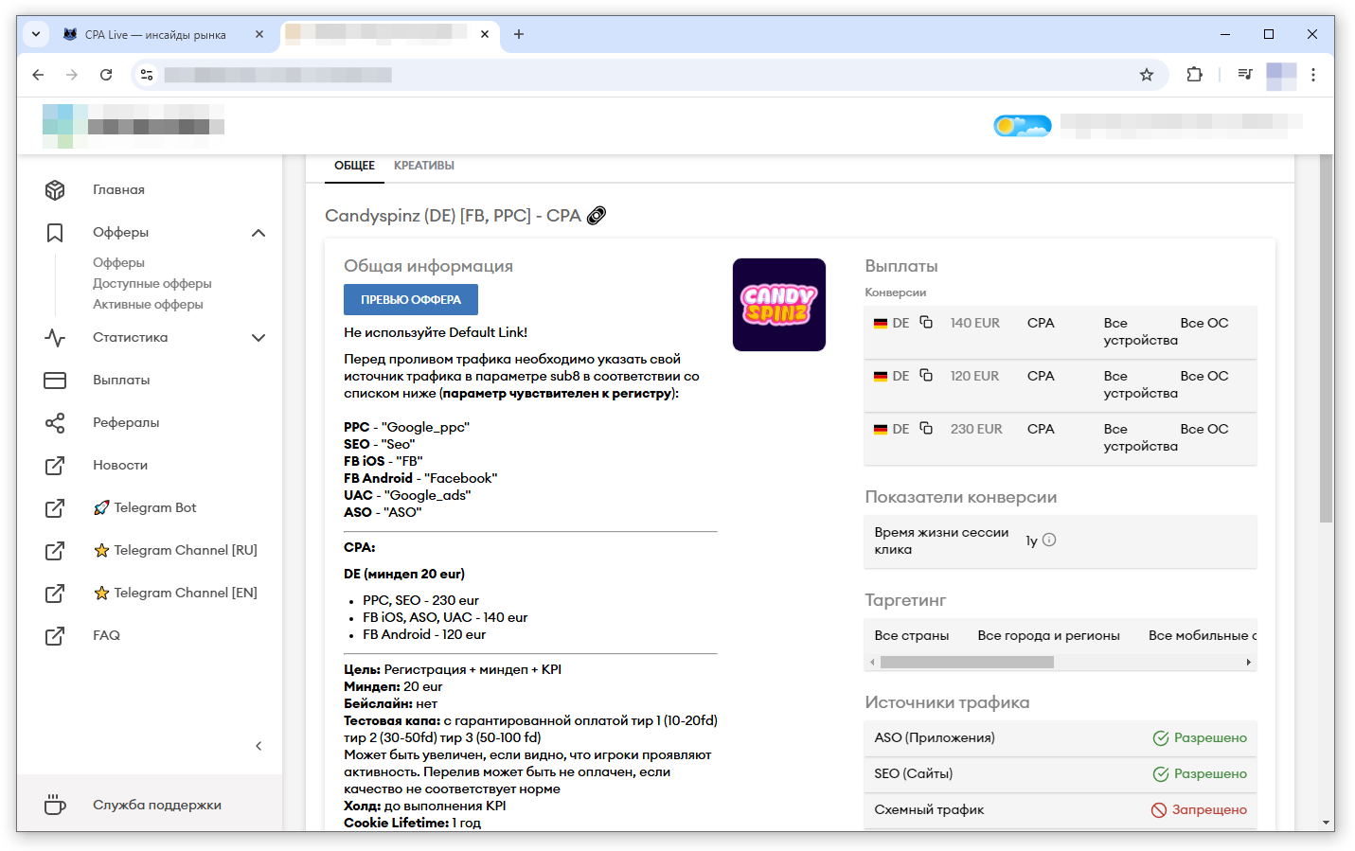Click the page scrollbar down arrow
This screenshot has width=1355, height=851.
[1327, 823]
